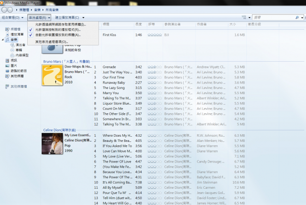Select the track 'The Lazy Song'
The height and width of the screenshot is (205, 306).
click(114, 88)
